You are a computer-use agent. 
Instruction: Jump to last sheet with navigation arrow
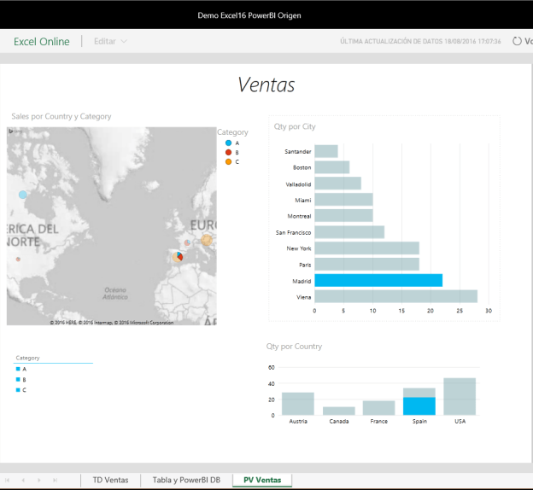point(55,481)
